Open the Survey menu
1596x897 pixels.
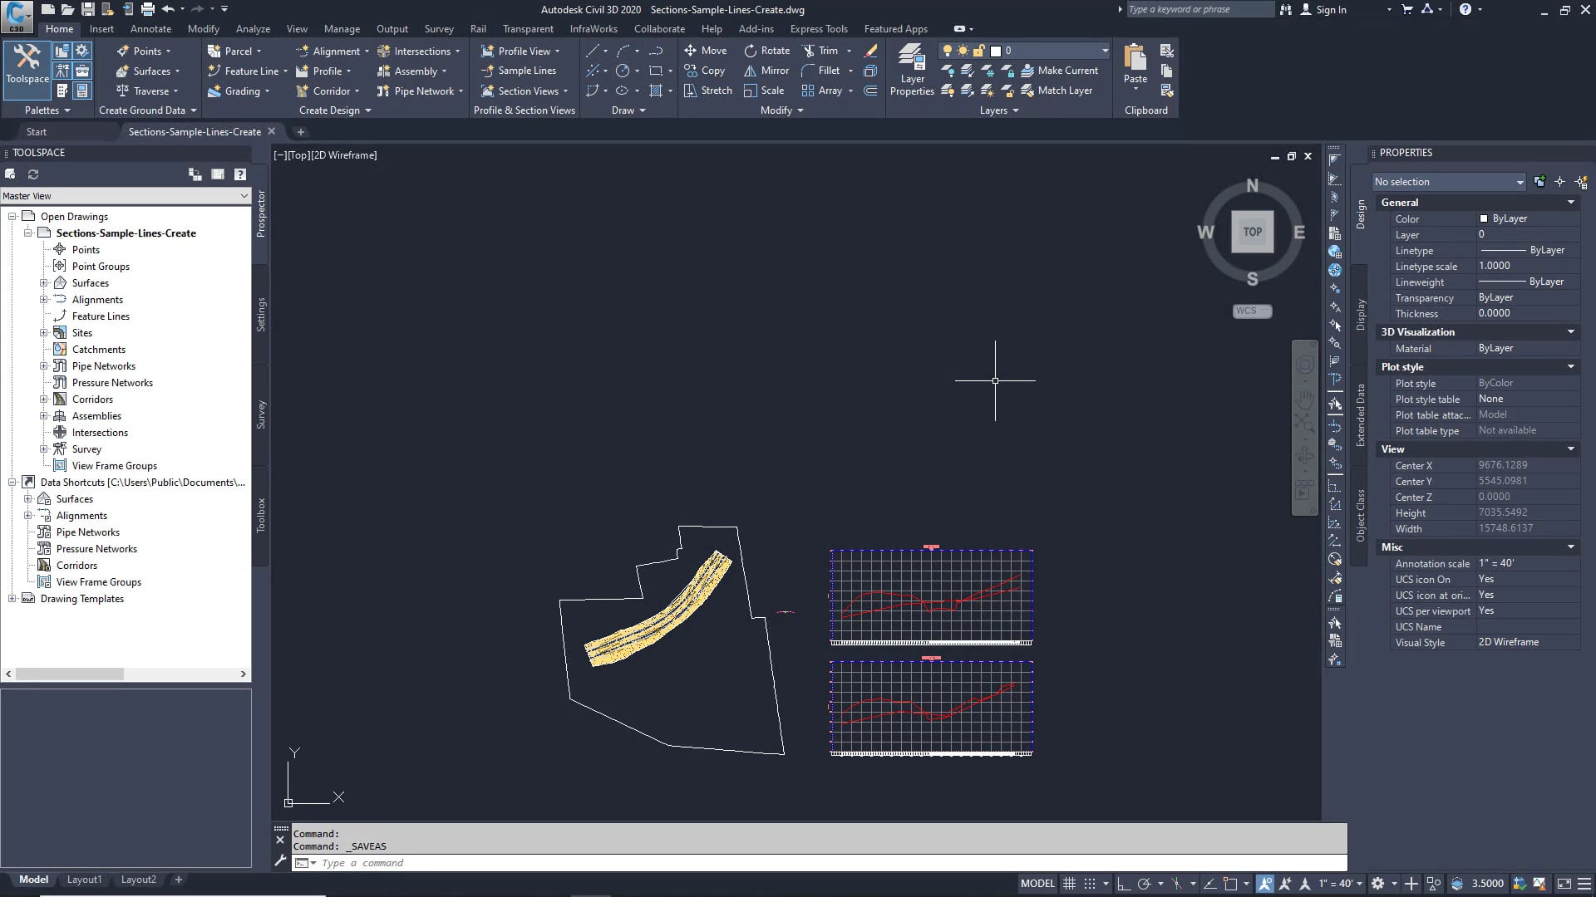[439, 28]
